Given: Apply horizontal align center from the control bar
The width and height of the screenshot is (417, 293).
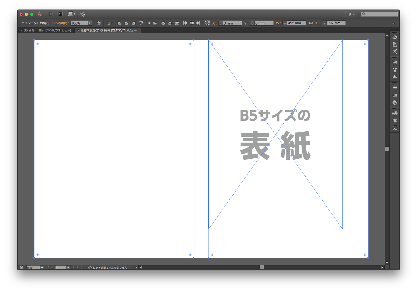Looking at the screenshot, I should (x=126, y=23).
